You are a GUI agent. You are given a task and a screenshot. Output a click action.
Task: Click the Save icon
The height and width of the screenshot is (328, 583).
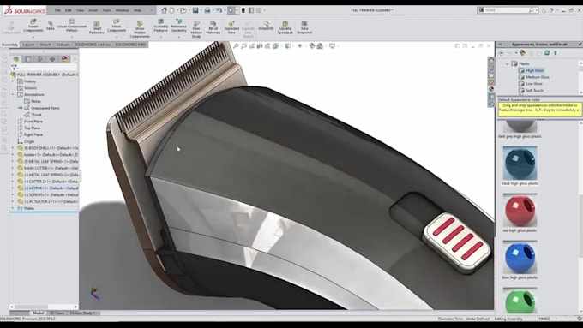tap(195, 10)
